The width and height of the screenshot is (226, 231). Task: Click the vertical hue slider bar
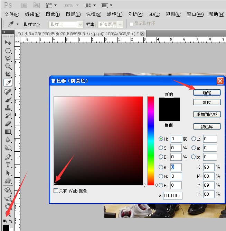tap(151, 141)
